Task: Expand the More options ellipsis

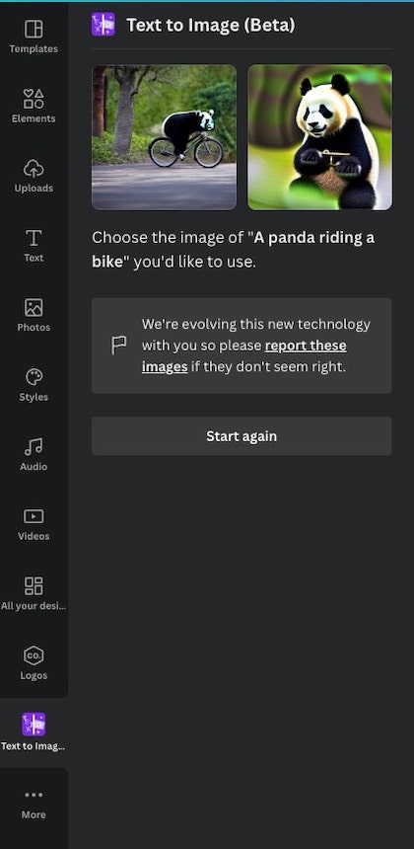Action: pyautogui.click(x=34, y=795)
